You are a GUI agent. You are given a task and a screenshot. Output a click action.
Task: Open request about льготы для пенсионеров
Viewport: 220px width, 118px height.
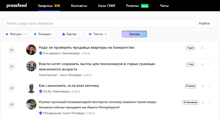[97, 67]
